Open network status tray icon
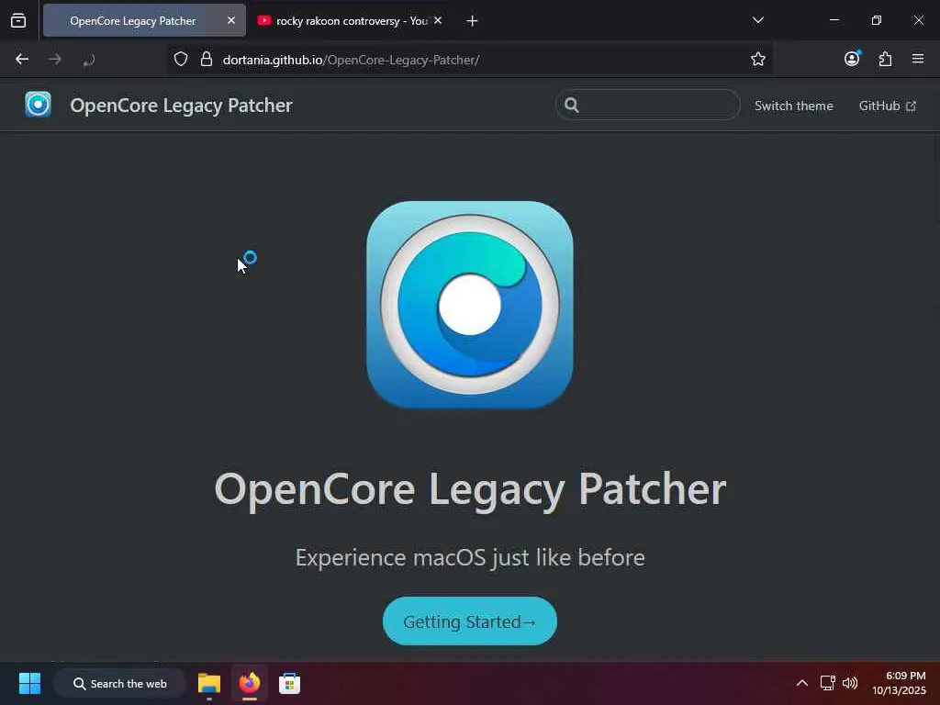Screen dimensions: 940x705 click(x=828, y=683)
